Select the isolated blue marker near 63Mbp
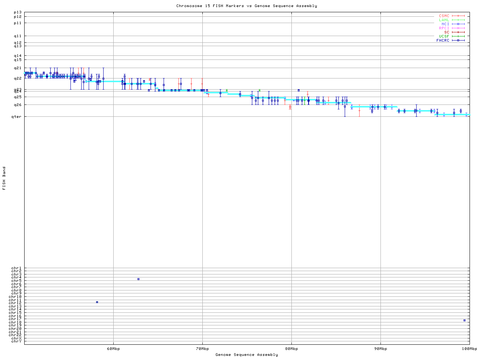The height and width of the screenshot is (357, 477). click(138, 279)
